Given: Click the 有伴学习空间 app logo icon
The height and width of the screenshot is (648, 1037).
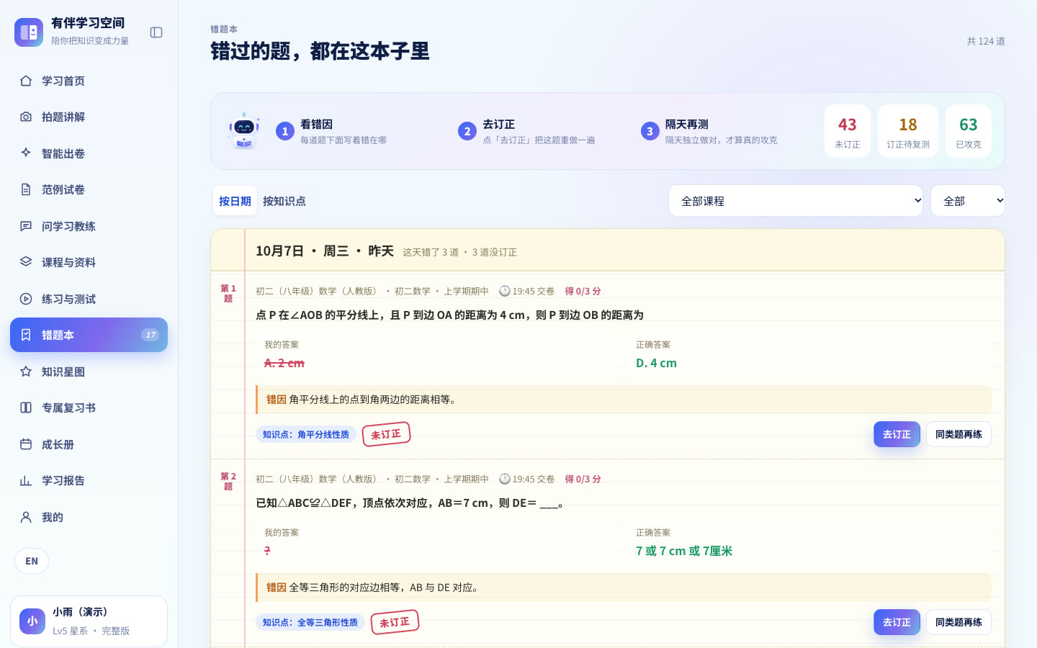Looking at the screenshot, I should 29,32.
